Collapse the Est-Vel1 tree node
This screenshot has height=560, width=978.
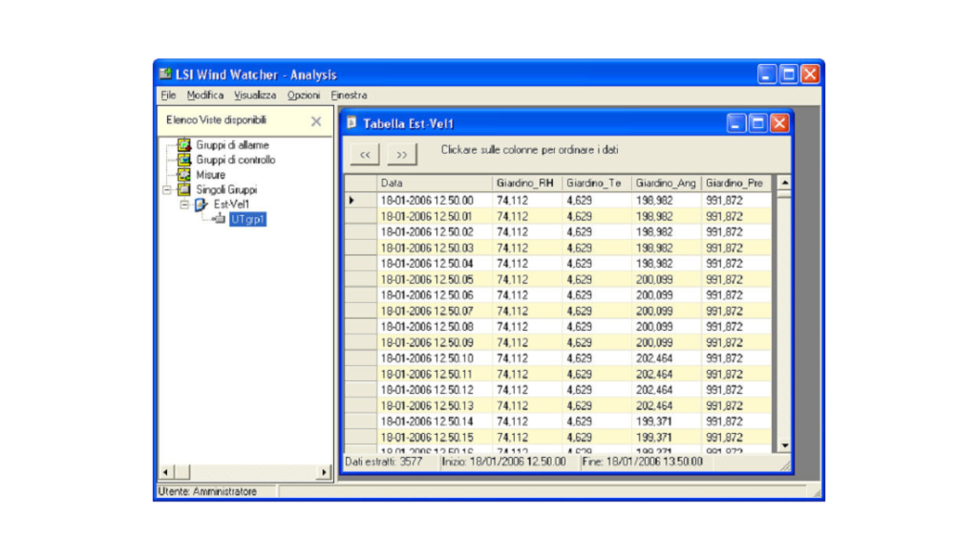pyautogui.click(x=184, y=205)
